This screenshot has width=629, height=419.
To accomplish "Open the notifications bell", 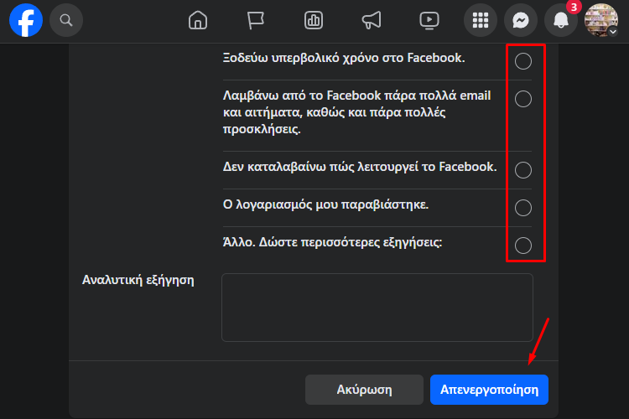I will tap(561, 20).
